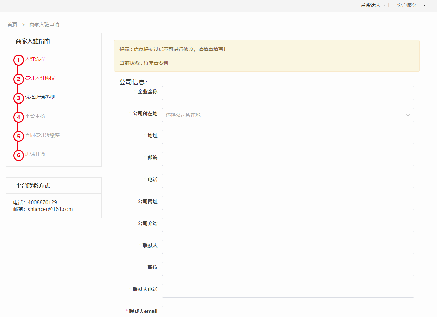Click step 5 circle icon in guide
The width and height of the screenshot is (437, 317).
tap(18, 136)
